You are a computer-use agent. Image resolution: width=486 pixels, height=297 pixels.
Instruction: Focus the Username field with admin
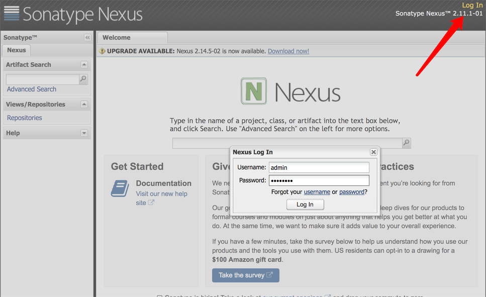[319, 167]
